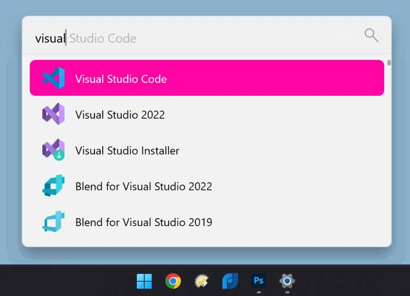The image size is (410, 296).
Task: Open the Photoshop taskbar icon
Action: click(x=258, y=281)
